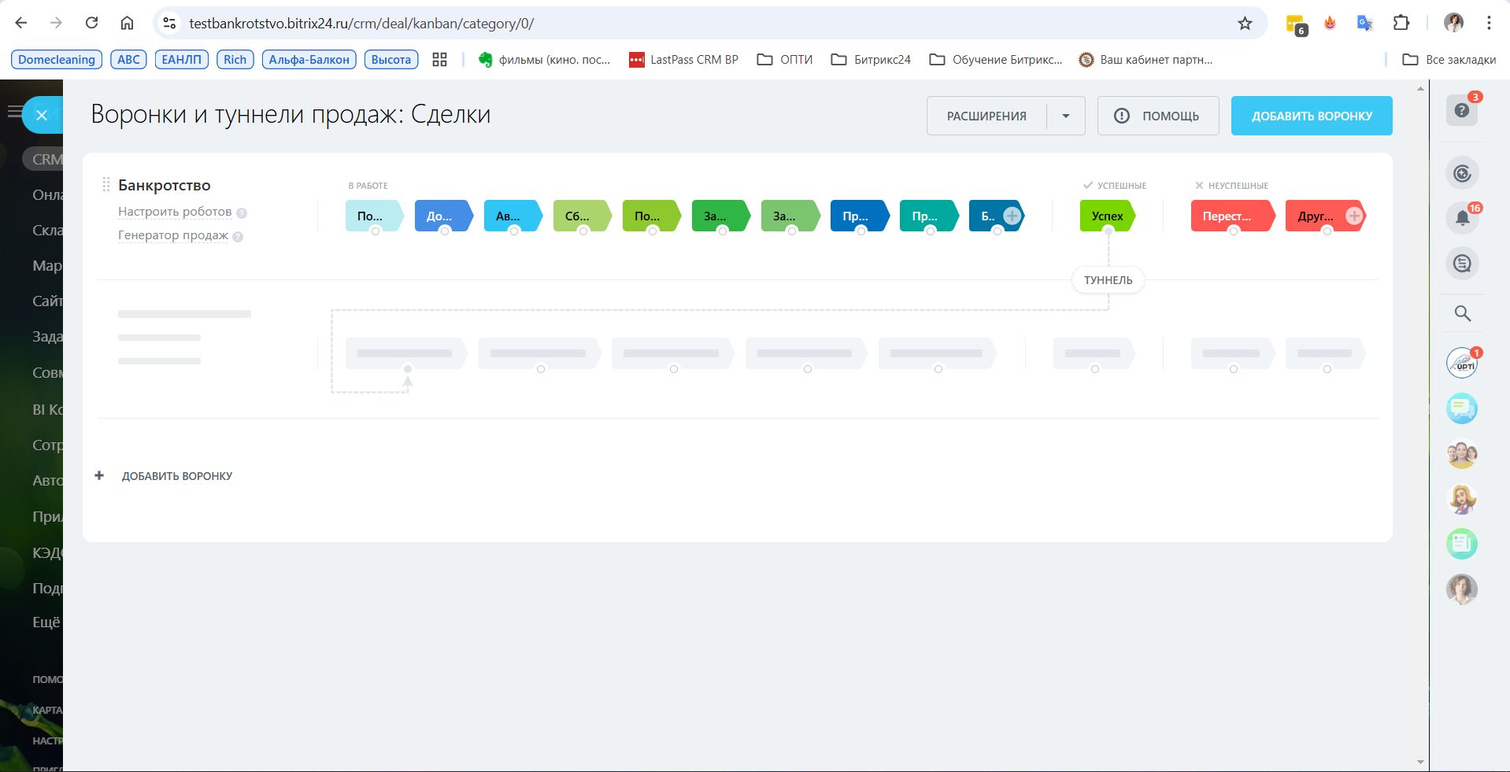Open the help widget with badge 3

coord(1462,110)
